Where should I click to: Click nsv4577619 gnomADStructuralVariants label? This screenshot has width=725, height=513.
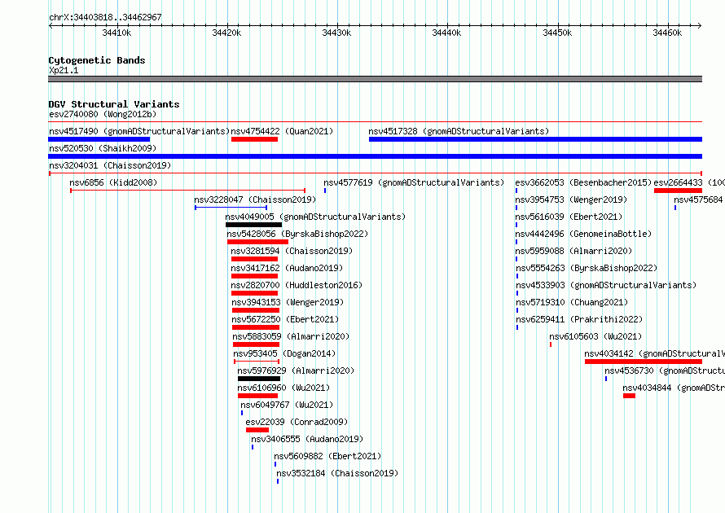[x=414, y=182]
